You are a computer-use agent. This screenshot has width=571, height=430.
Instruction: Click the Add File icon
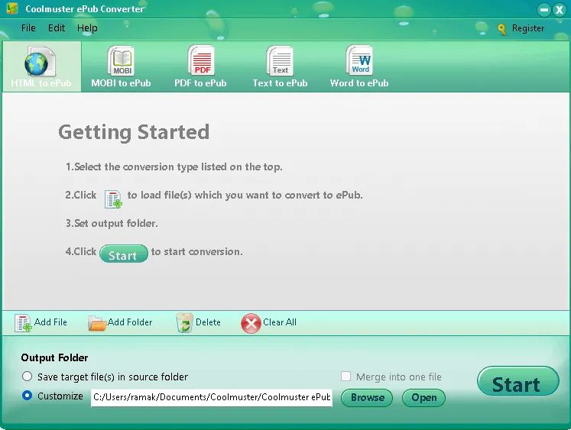24,323
